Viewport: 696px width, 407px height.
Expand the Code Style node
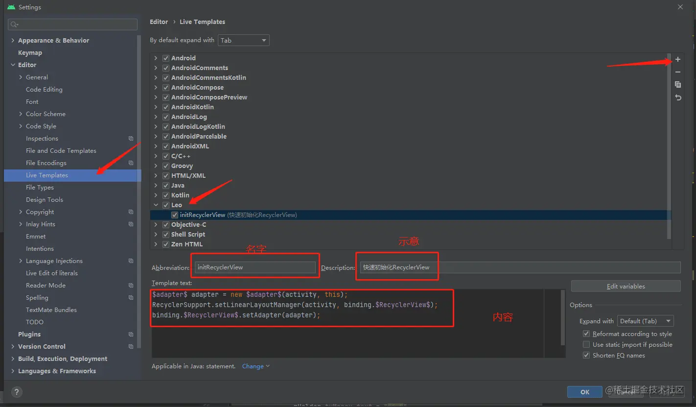pyautogui.click(x=21, y=126)
